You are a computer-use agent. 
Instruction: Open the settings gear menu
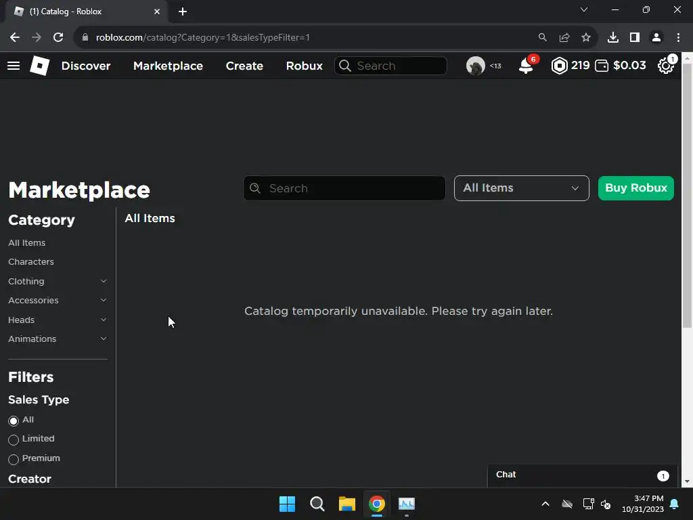click(666, 66)
